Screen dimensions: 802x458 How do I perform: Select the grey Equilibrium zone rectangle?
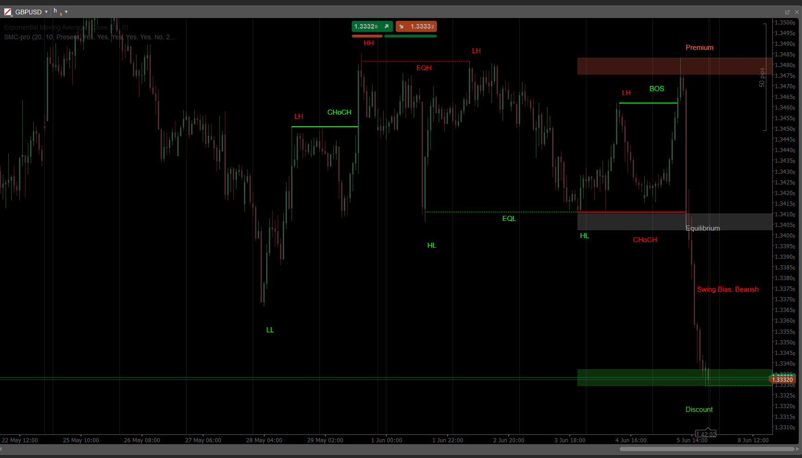tap(675, 222)
